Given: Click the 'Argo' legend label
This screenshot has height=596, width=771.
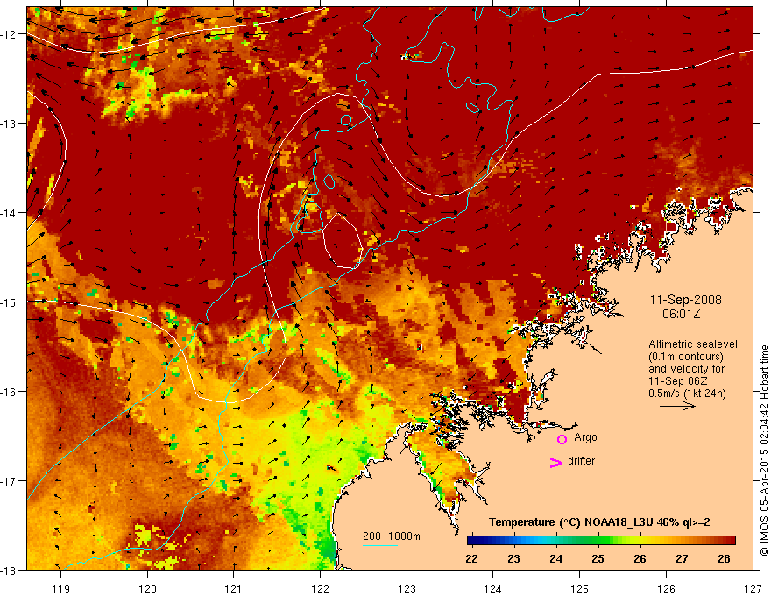Looking at the screenshot, I should [x=585, y=437].
